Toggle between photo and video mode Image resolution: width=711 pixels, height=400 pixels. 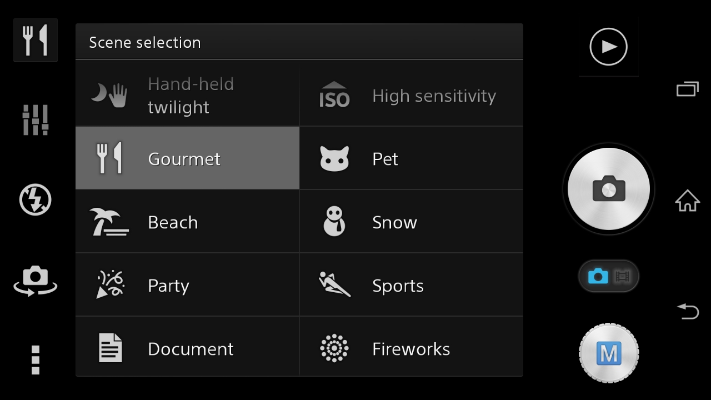click(608, 276)
